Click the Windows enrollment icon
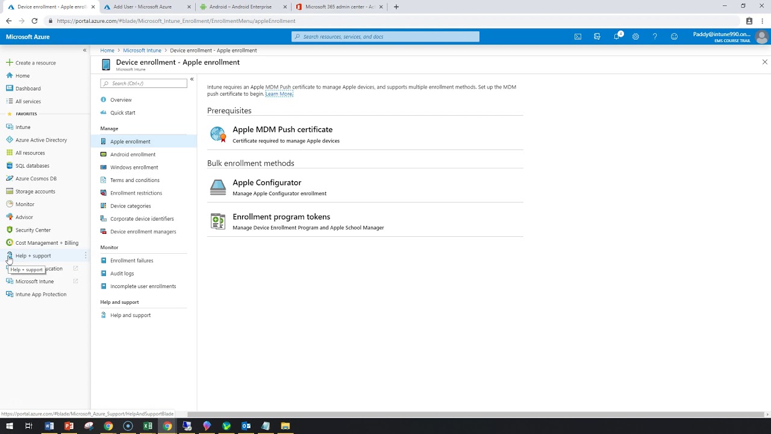This screenshot has height=434, width=771. coord(104,168)
